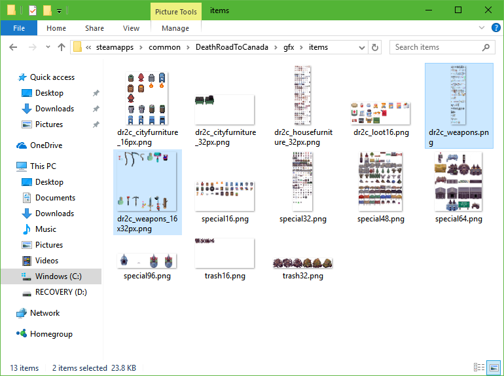Click the items breadcrumb segment
Image resolution: width=504 pixels, height=376 pixels.
[x=318, y=47]
